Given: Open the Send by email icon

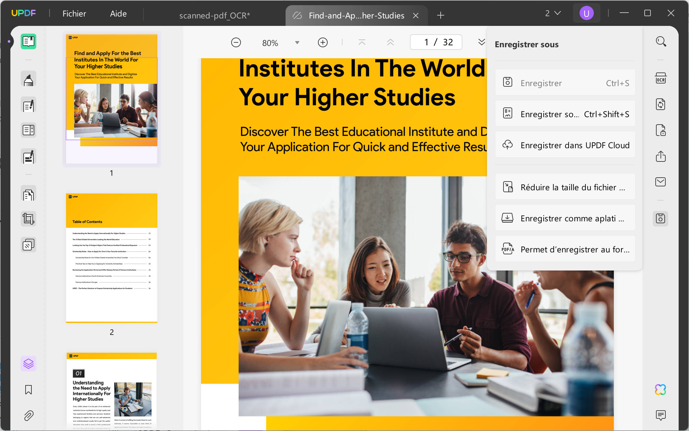Looking at the screenshot, I should [x=661, y=182].
